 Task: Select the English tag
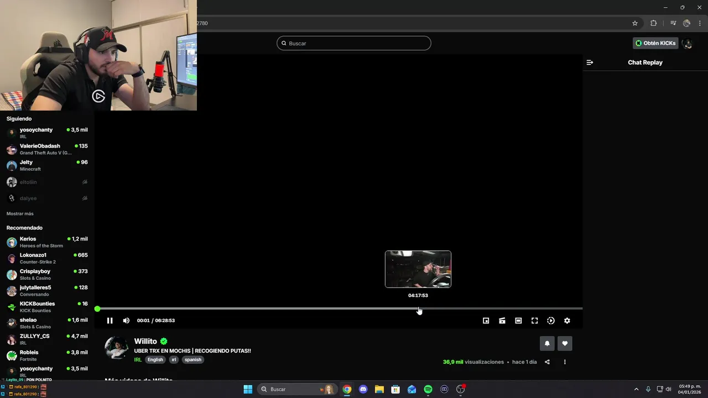pyautogui.click(x=155, y=360)
